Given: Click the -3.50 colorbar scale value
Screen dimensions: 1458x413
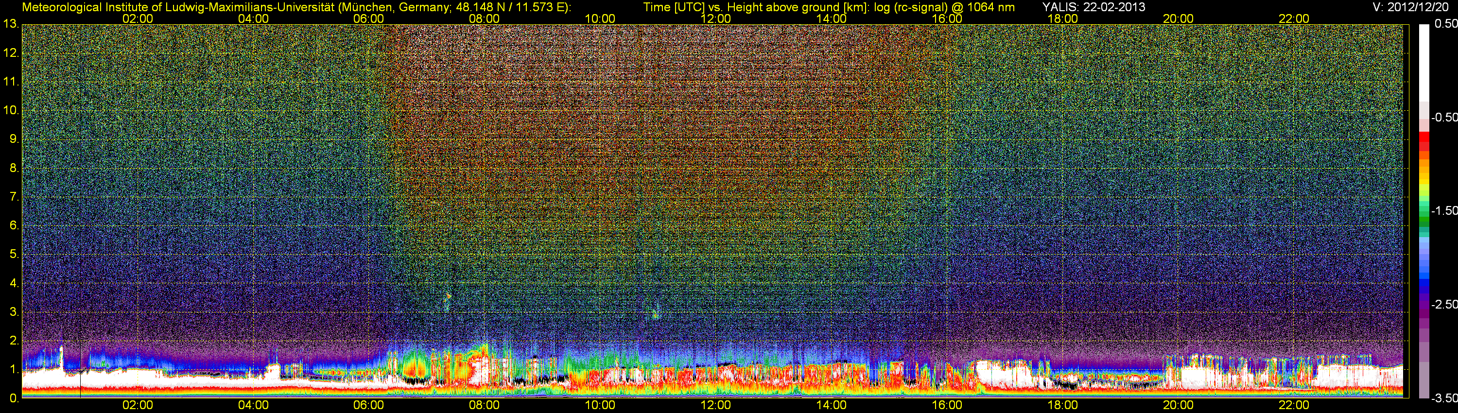Looking at the screenshot, I should [1444, 398].
